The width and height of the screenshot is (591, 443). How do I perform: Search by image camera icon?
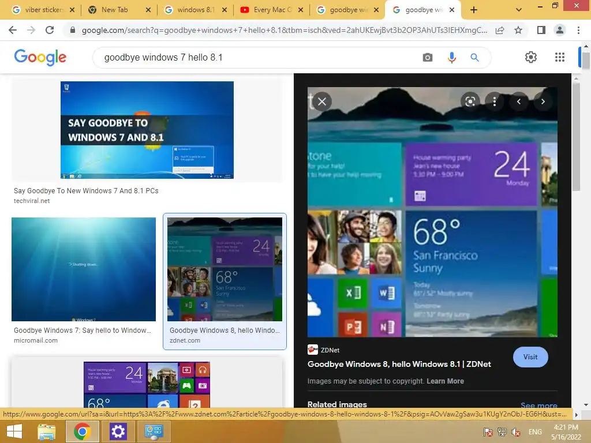(x=428, y=57)
